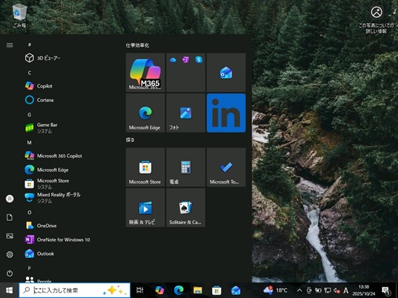Image resolution: width=398 pixels, height=298 pixels.
Task: Open File Explorer from the taskbar
Action: point(197,290)
